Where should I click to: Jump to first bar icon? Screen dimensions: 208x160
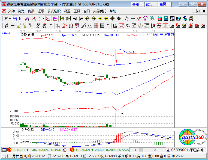coord(62,19)
